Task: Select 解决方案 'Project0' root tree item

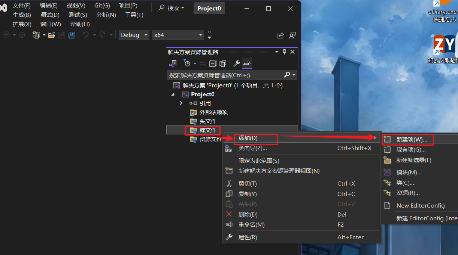Action: (232, 85)
